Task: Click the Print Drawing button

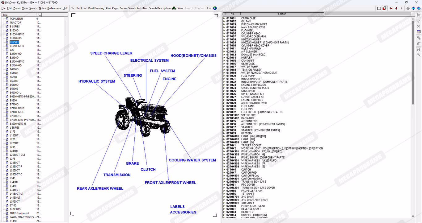Action: [96, 8]
